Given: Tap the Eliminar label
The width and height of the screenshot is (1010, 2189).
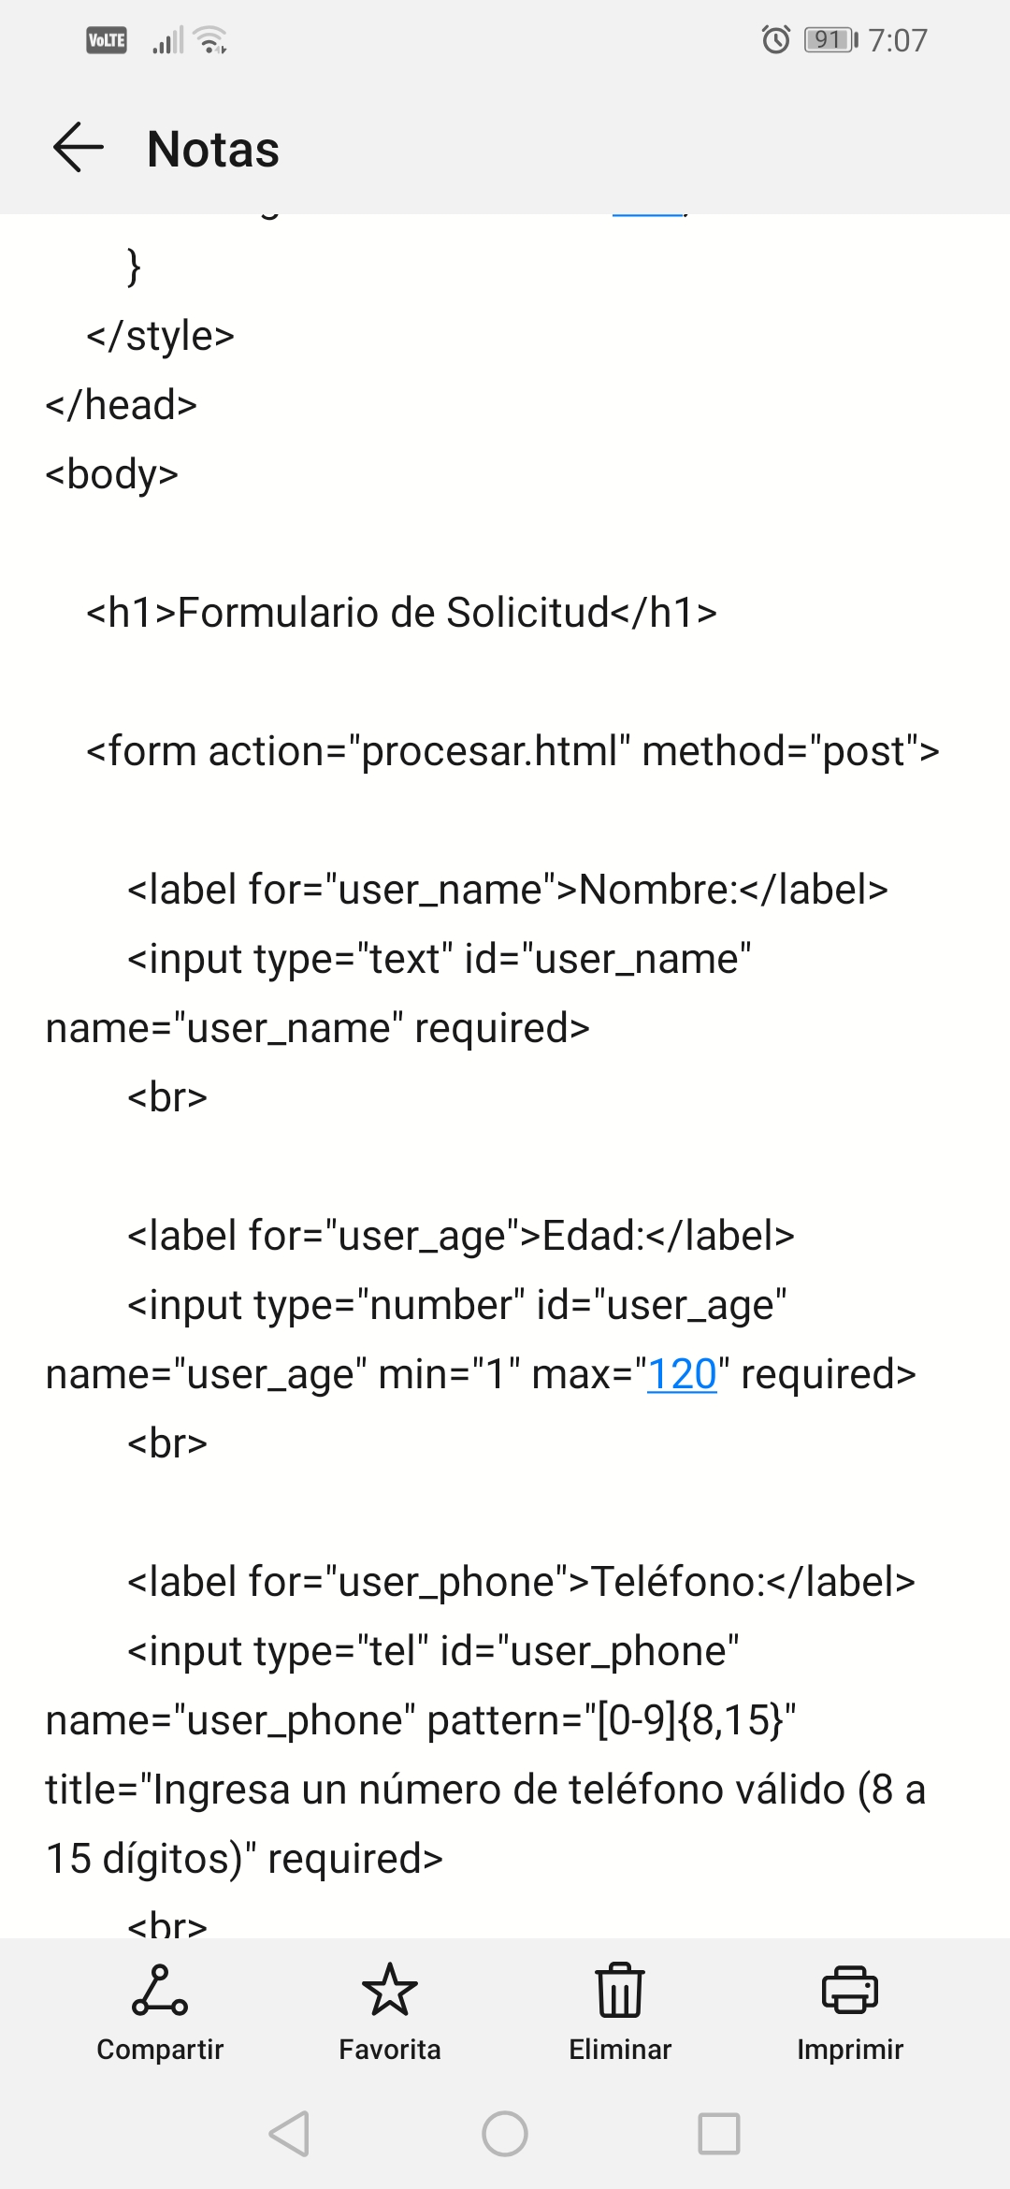Looking at the screenshot, I should (620, 2050).
